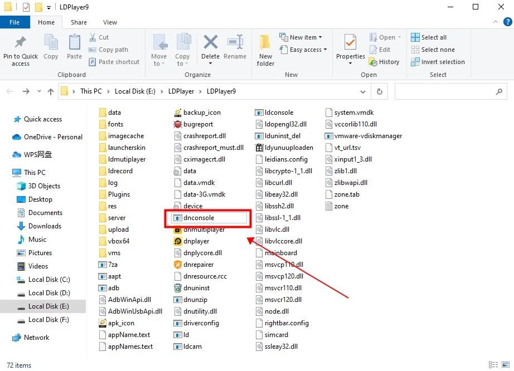Click the Rename ribbon icon

(x=235, y=42)
